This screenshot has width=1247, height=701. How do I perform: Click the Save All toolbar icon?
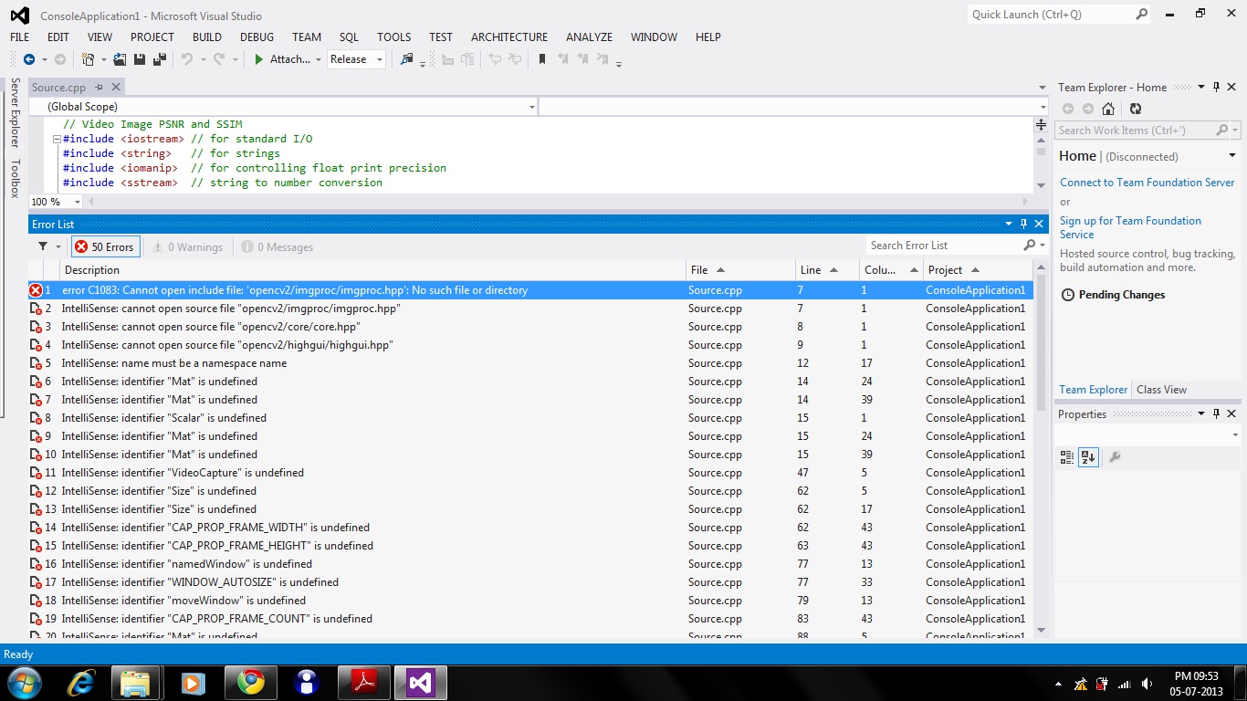coord(159,59)
